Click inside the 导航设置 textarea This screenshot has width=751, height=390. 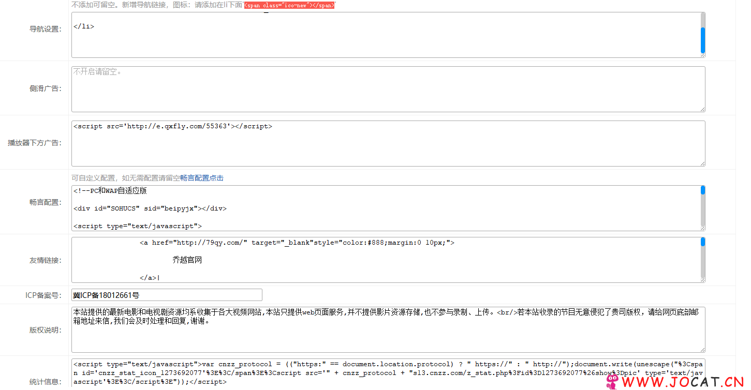[x=388, y=35]
